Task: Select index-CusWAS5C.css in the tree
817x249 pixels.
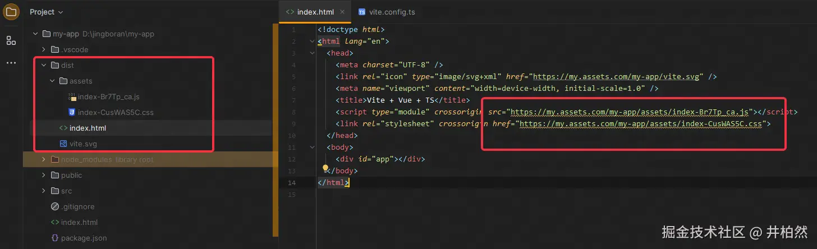Action: click(116, 112)
